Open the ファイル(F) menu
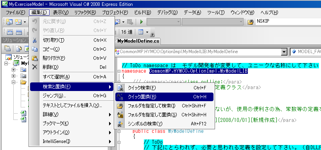Screen dimensions: 321x150 (x=15, y=12)
